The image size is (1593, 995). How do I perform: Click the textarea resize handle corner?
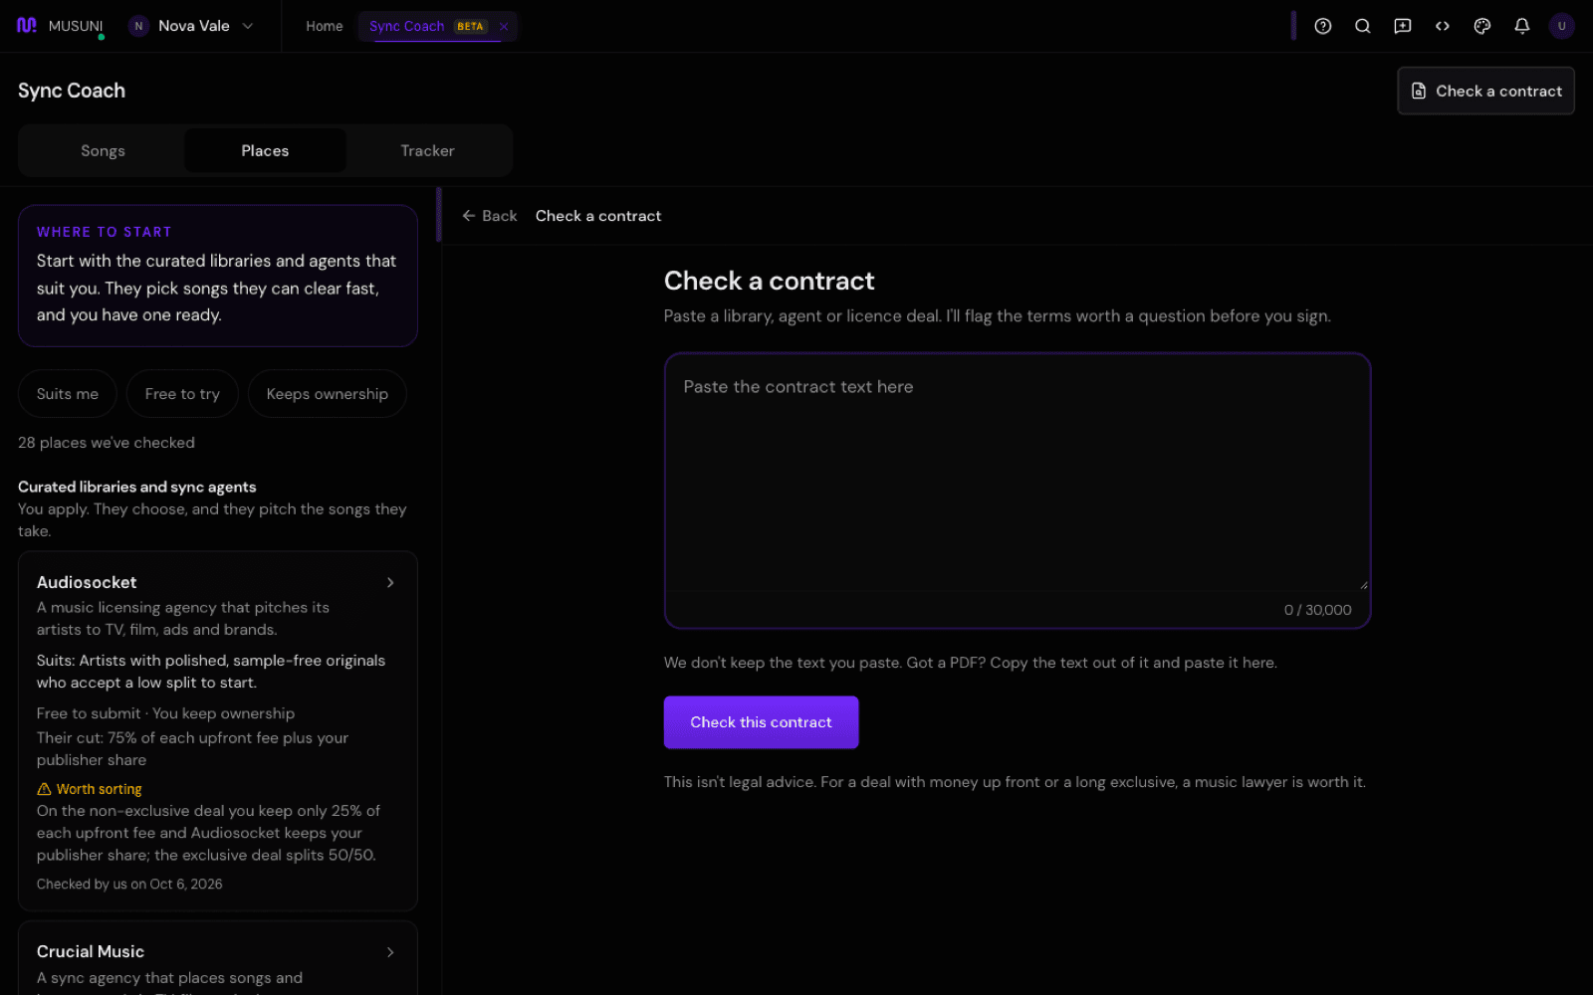[1363, 585]
